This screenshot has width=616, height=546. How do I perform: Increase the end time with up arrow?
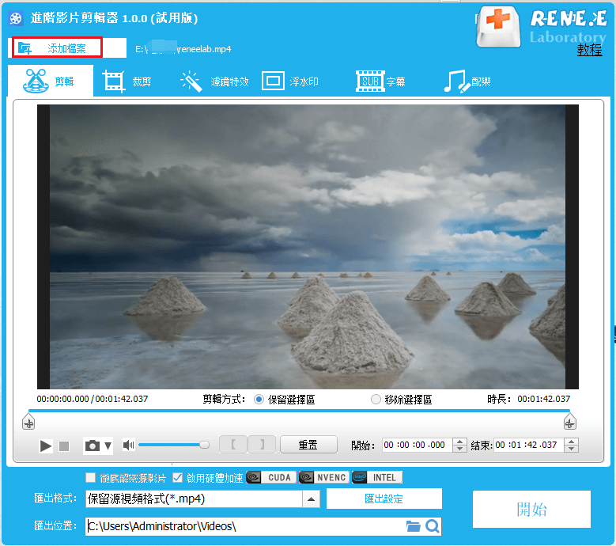(571, 441)
